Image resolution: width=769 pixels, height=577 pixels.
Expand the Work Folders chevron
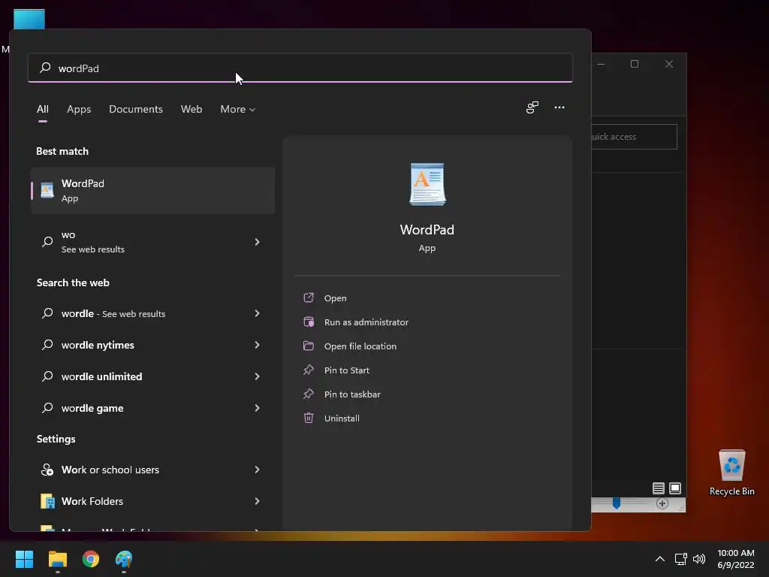click(257, 501)
